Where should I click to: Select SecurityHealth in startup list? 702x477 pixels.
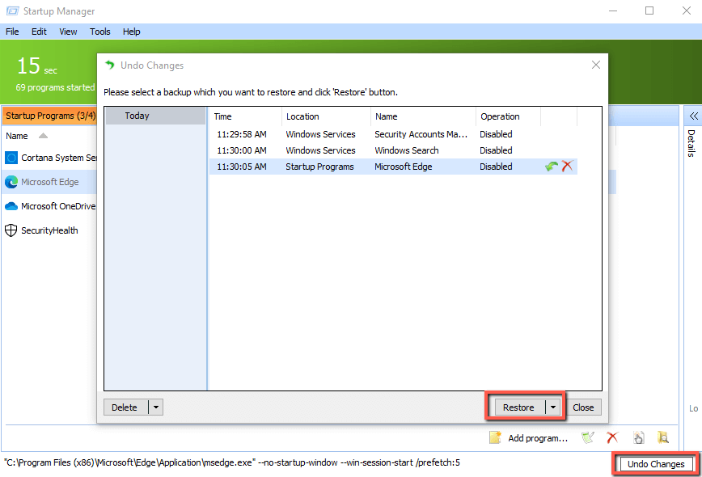point(50,230)
